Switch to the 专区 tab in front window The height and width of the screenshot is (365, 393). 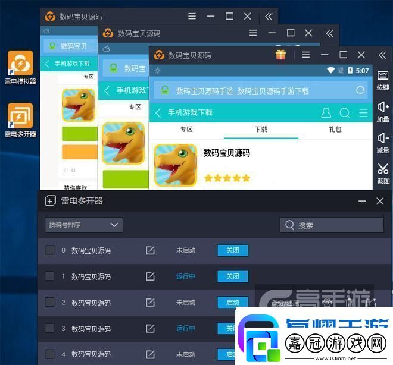pos(186,130)
